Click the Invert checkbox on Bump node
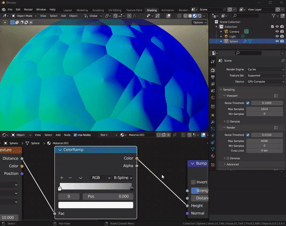286x226 pixels. tap(193, 182)
